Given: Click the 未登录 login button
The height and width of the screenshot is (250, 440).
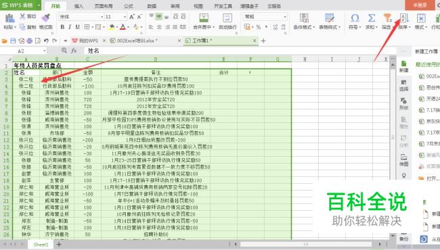Looking at the screenshot, I should tap(420, 5).
